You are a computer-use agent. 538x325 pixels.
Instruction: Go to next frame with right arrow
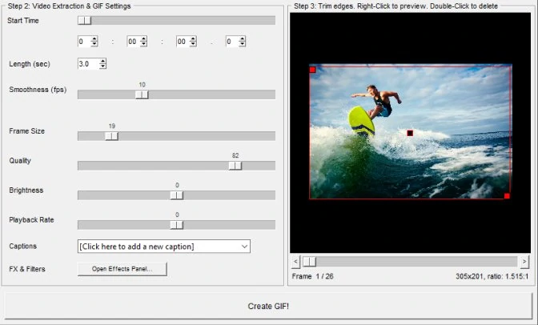[x=524, y=262]
